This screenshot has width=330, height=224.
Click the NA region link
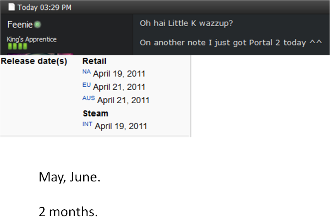click(86, 72)
